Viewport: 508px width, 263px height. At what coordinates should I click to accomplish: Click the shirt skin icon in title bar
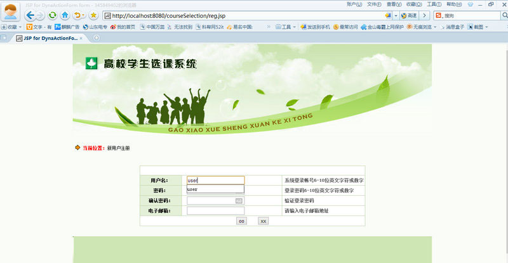[471, 4]
